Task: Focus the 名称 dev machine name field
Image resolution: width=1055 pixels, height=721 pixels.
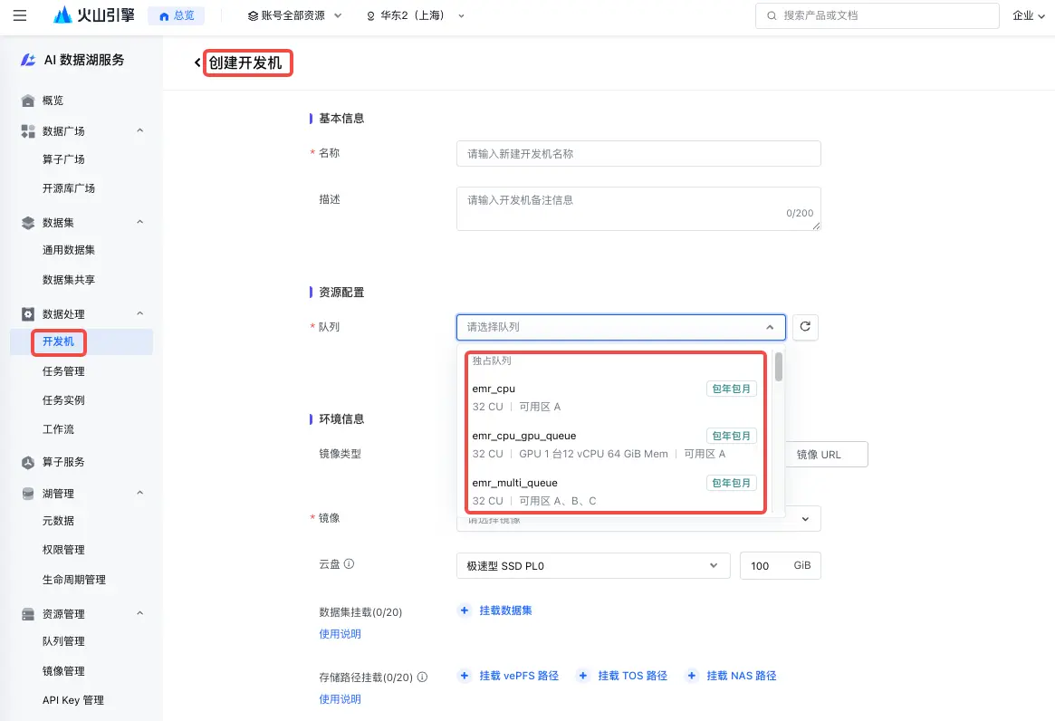Action: 638,153
